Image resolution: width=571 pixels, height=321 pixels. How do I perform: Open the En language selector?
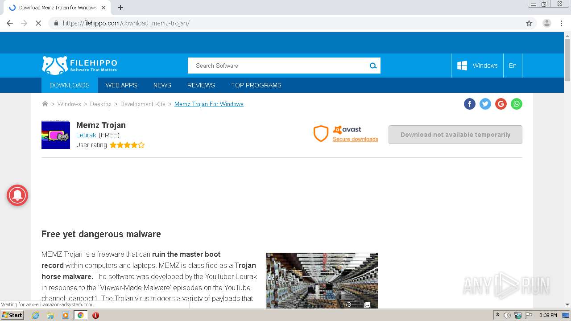click(x=513, y=66)
